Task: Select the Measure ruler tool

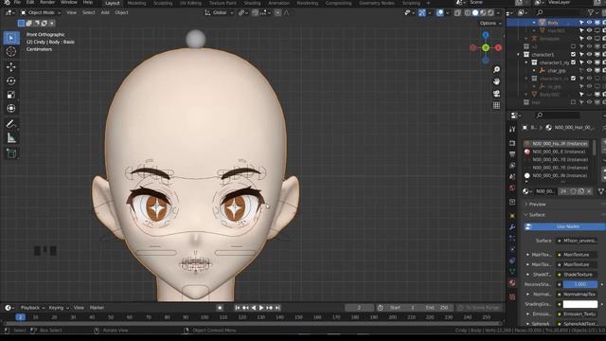Action: [10, 138]
